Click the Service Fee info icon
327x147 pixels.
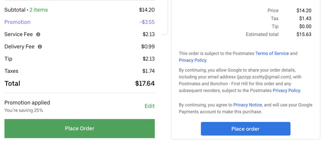pos(38,34)
